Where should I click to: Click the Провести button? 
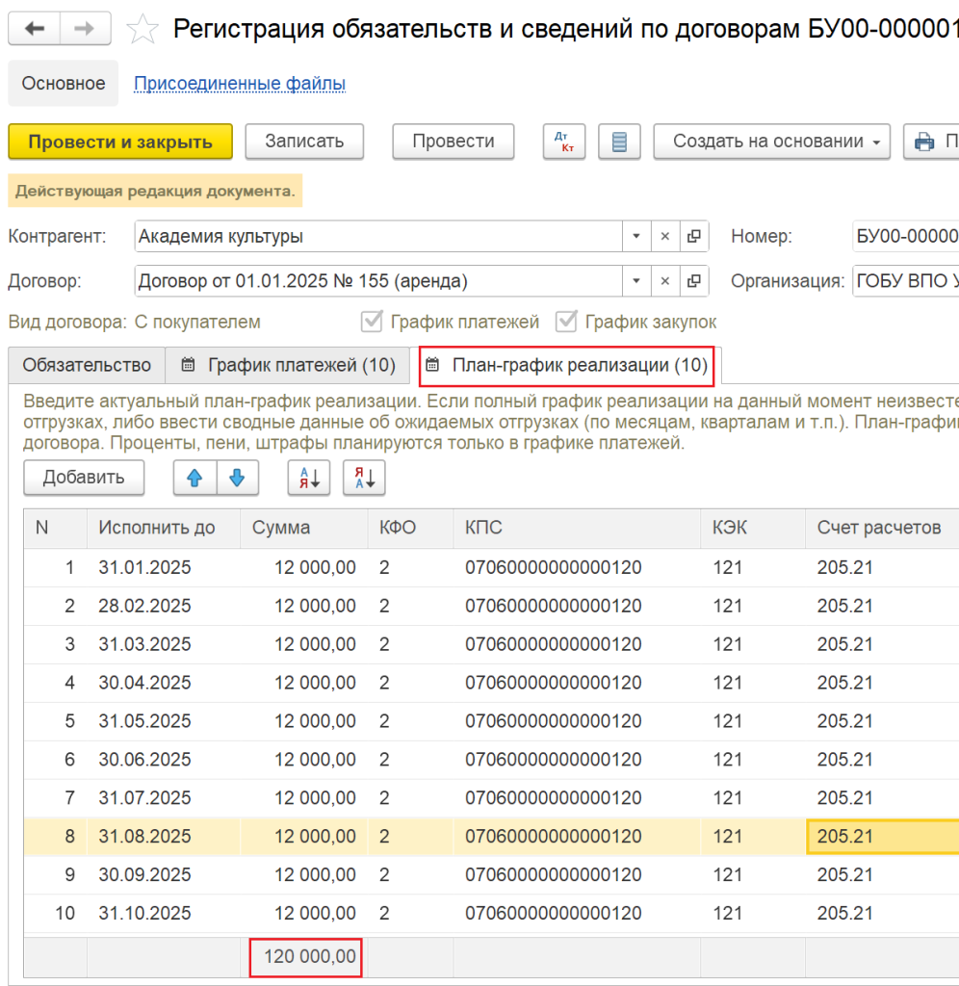[x=454, y=142]
